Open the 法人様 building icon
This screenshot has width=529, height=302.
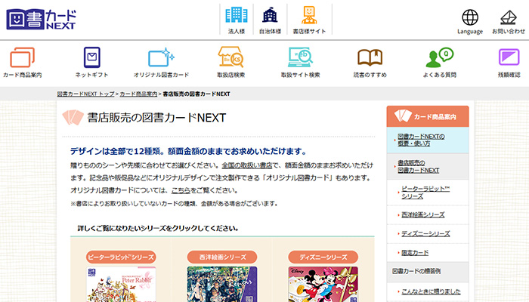click(x=236, y=15)
